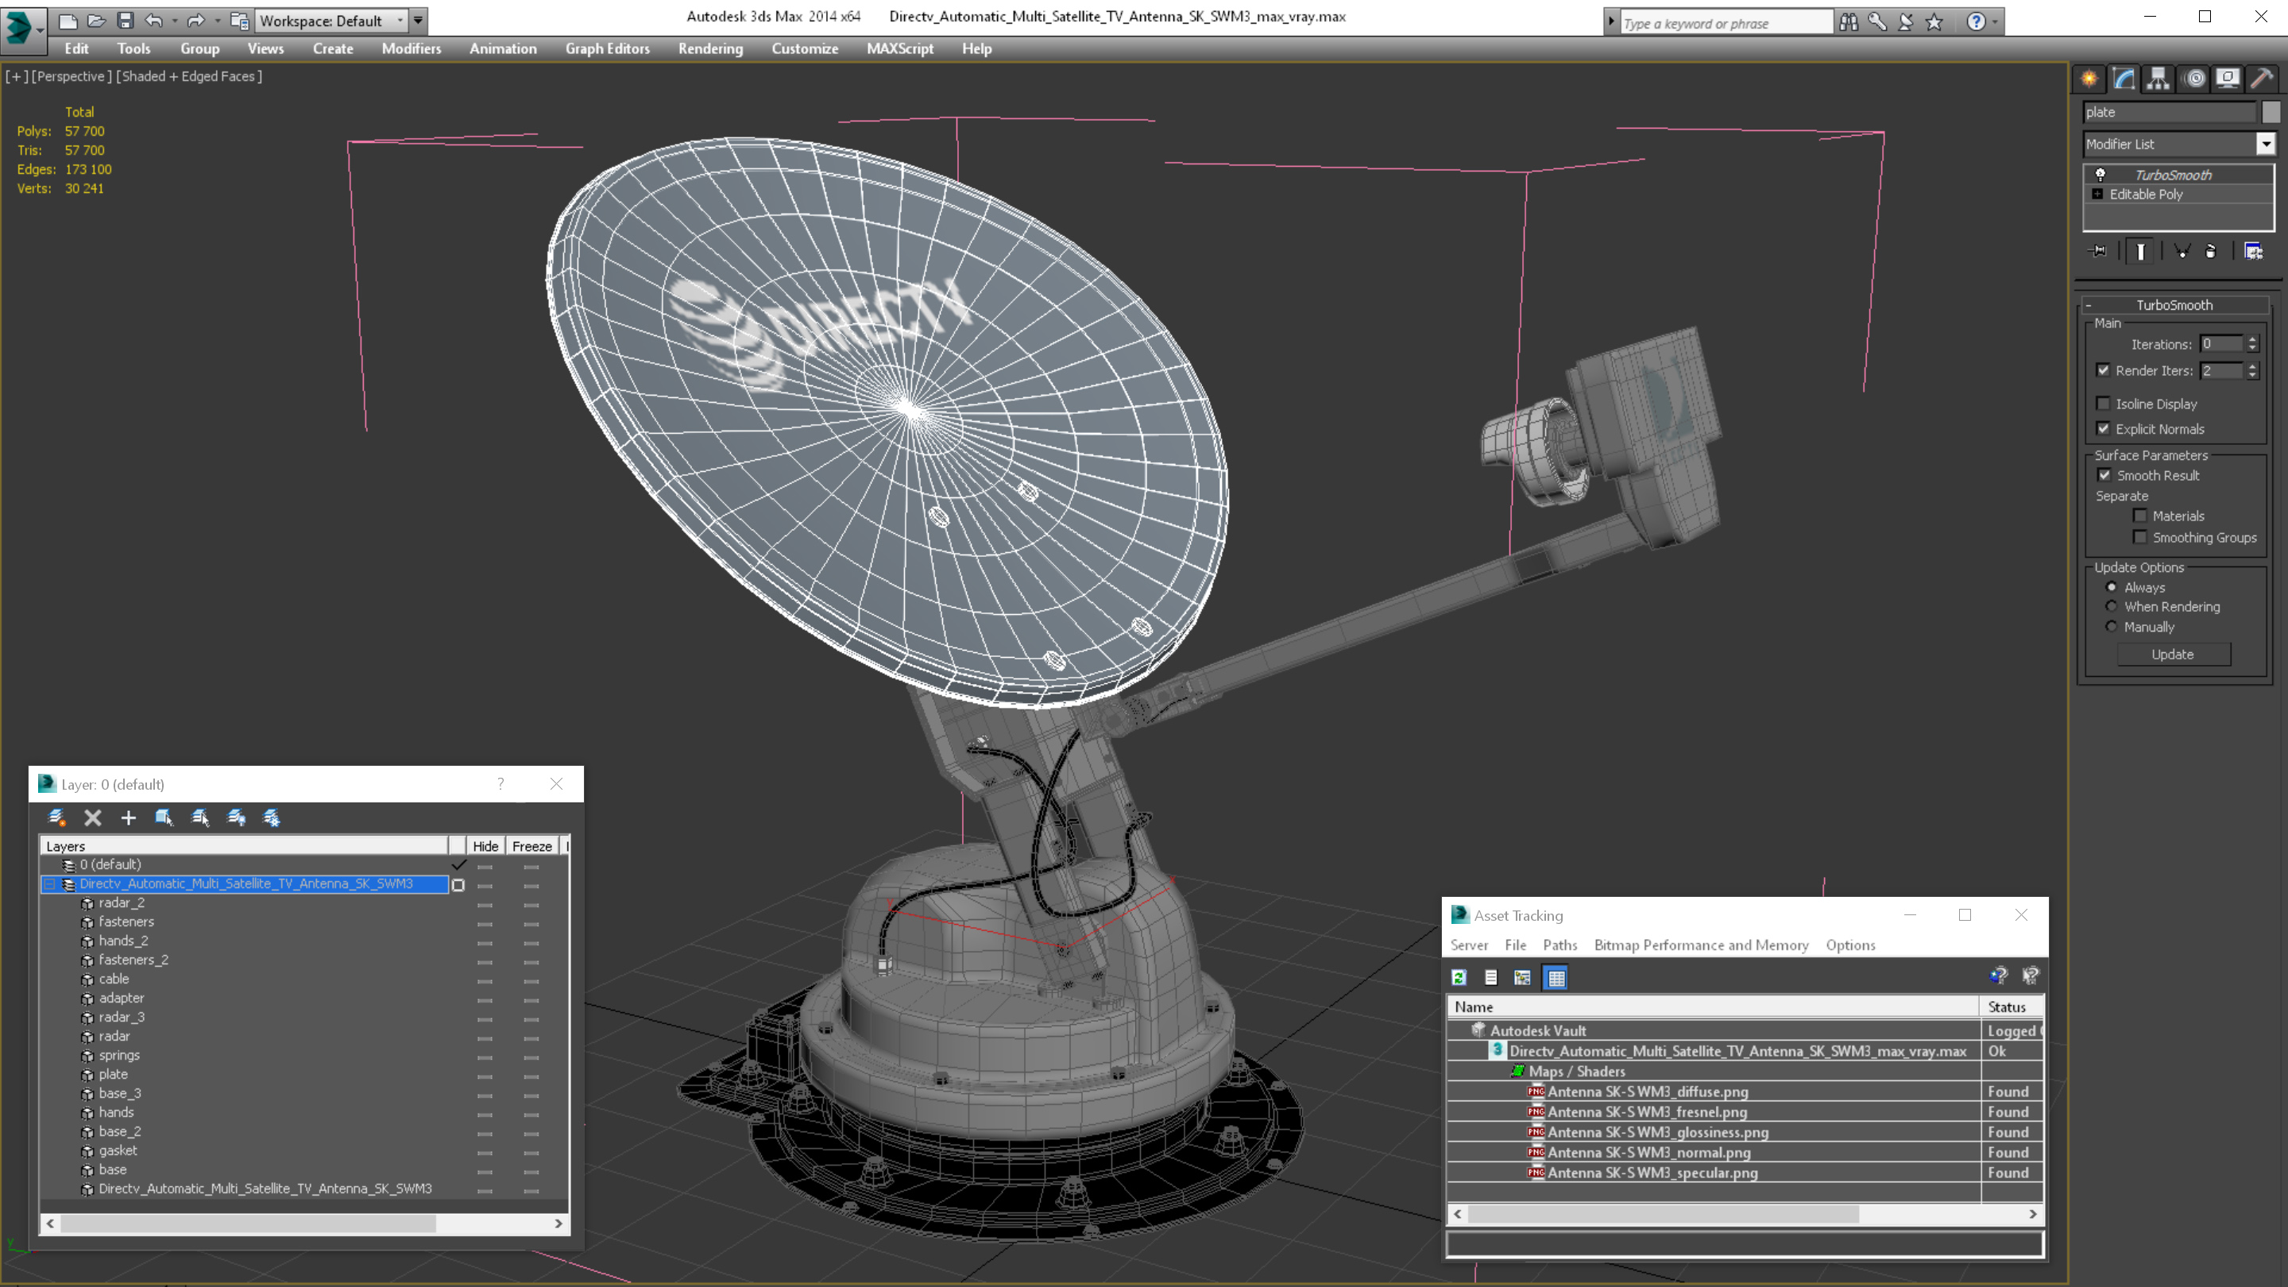Open the Help icon dropdown arrow

point(1995,22)
